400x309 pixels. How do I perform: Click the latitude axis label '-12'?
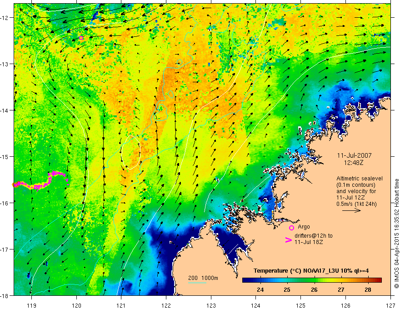pos(5,18)
